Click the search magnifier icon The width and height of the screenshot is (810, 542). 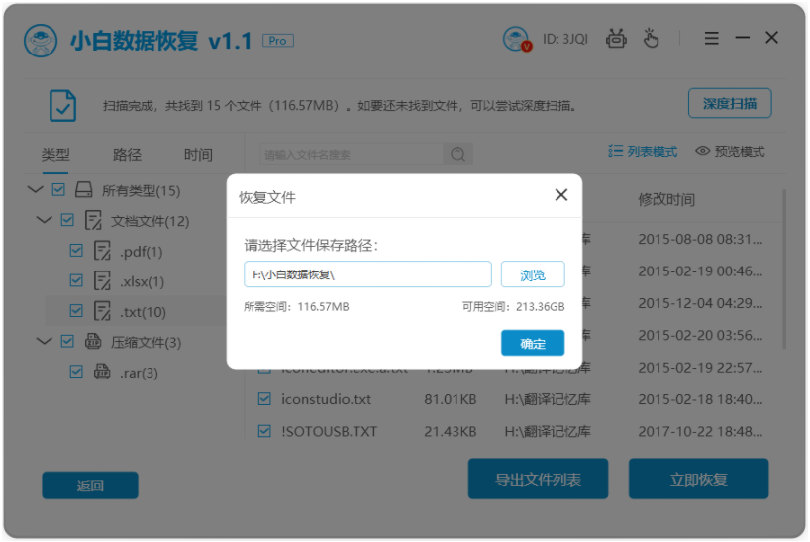(x=456, y=155)
